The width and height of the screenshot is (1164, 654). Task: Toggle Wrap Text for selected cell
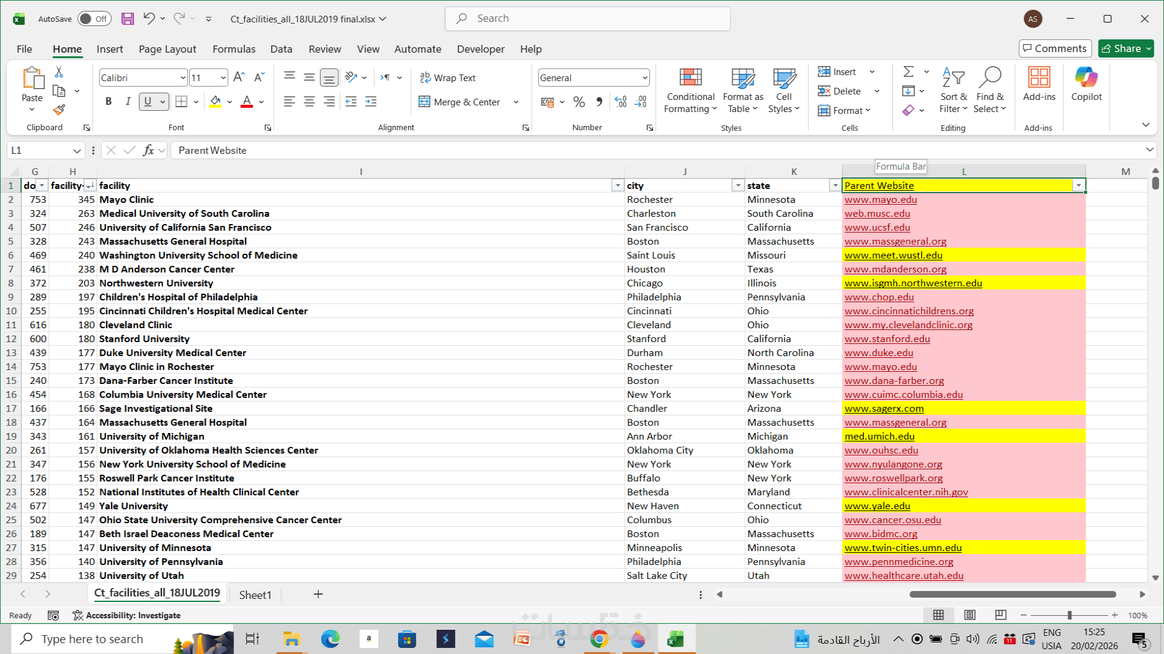447,78
